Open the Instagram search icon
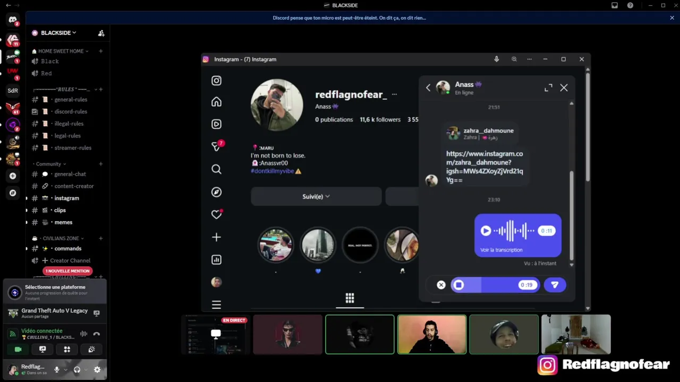Viewport: 680px width, 382px height. coord(216,169)
